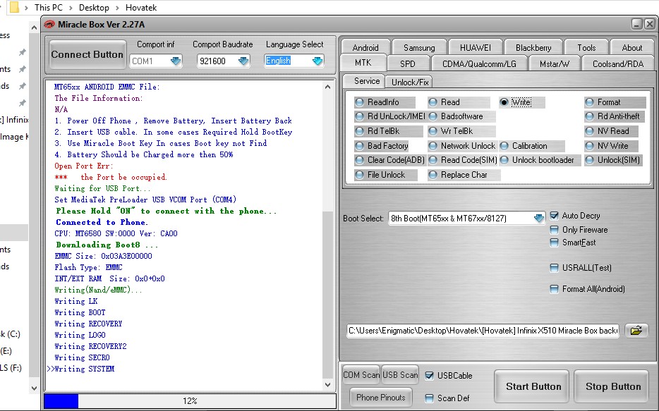The height and width of the screenshot is (411, 659).
Task: Open the Samsung tab
Action: [419, 47]
